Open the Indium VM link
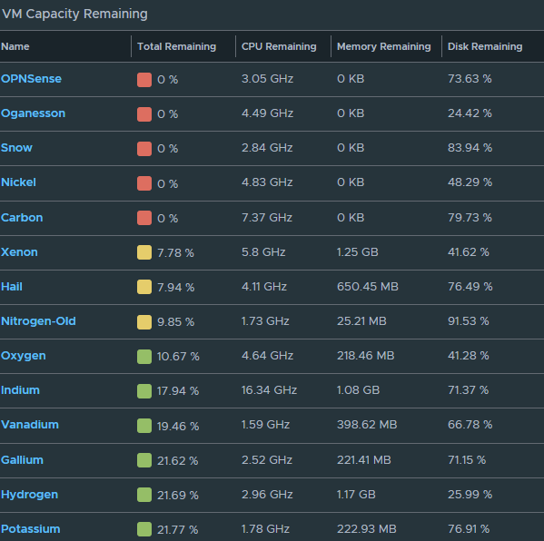Screen dimensions: 544x541 tap(21, 390)
